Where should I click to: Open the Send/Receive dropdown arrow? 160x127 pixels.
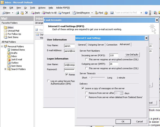coord(92,13)
